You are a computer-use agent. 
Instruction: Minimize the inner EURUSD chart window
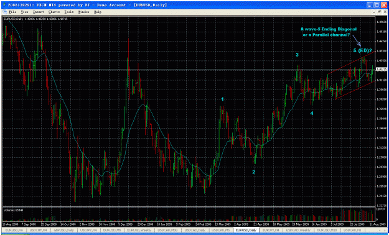[x=375, y=12]
